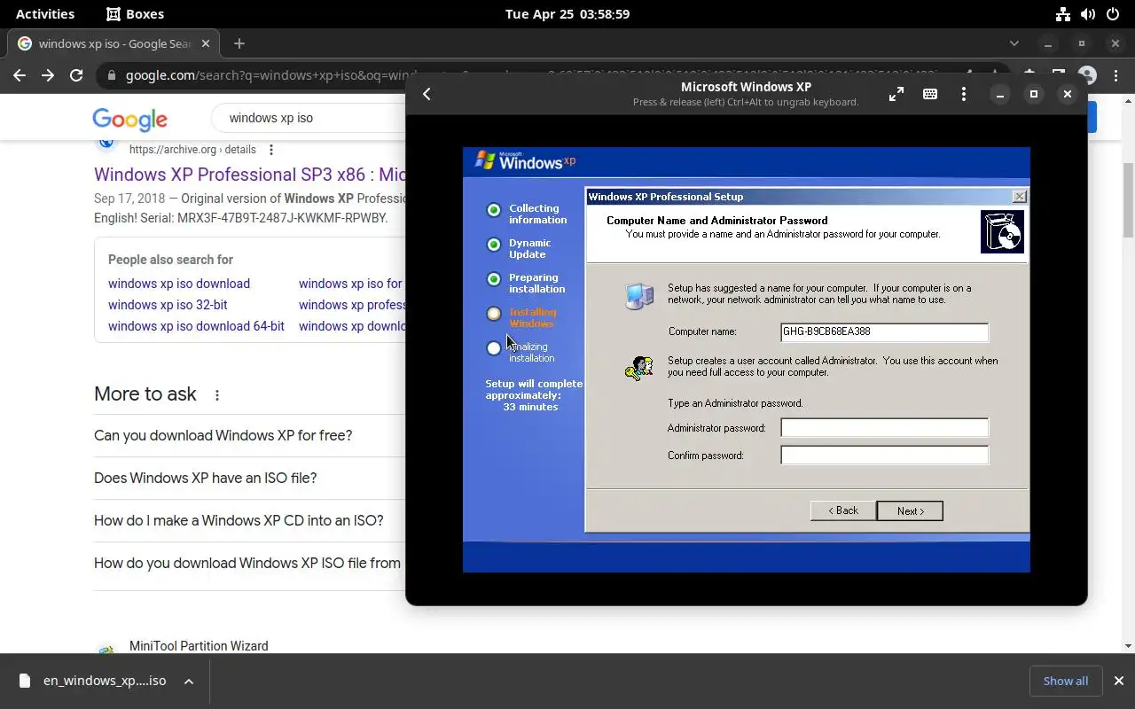Open the 'MiniTool Partition Wizard' result

coord(199,646)
